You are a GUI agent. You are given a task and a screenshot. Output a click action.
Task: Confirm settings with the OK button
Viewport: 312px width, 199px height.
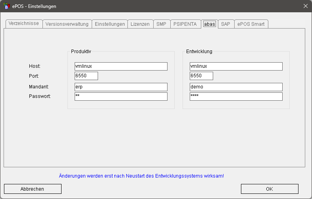click(x=270, y=189)
